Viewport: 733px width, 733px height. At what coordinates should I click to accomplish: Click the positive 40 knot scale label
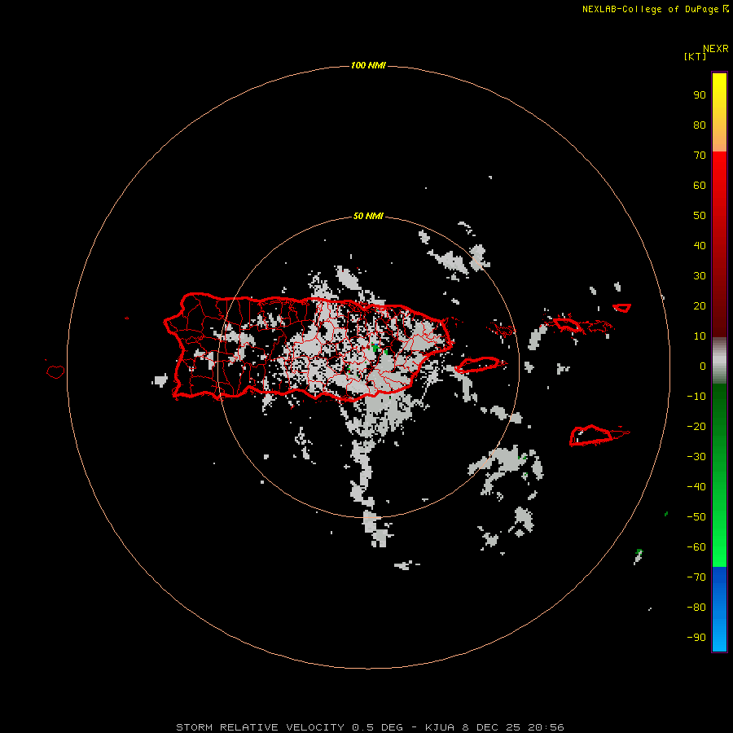(700, 246)
